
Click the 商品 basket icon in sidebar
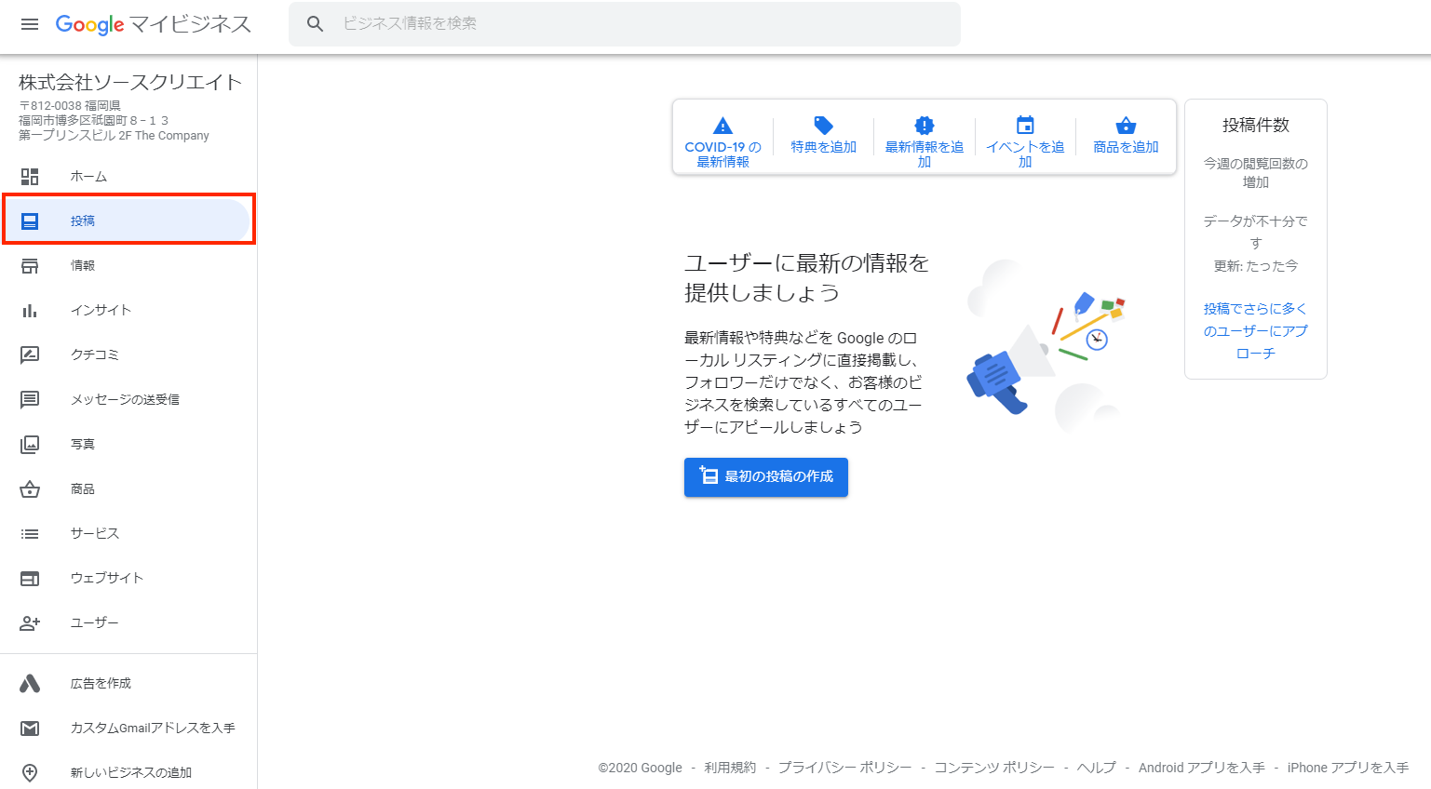(30, 489)
